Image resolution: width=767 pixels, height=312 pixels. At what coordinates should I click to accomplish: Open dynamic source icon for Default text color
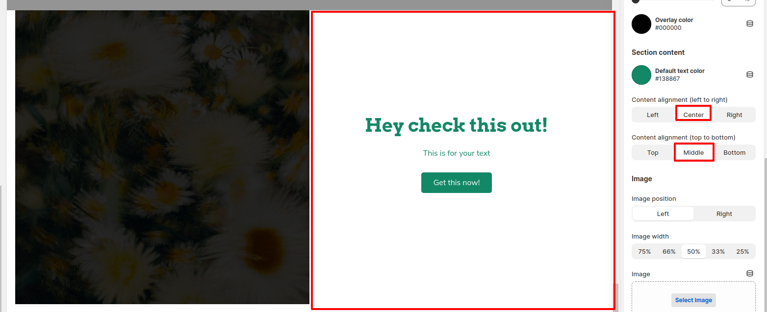tap(749, 74)
